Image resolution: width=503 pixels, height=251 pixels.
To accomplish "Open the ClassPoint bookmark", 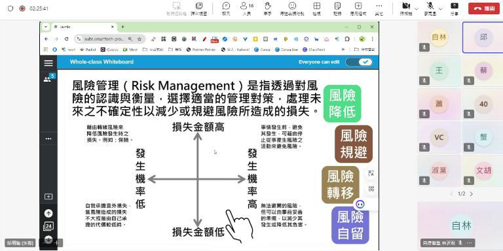I will tap(314, 50).
